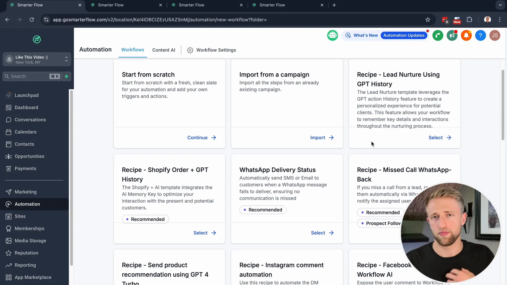Select the Lead Nurture Using GPT History recipe
Image resolution: width=507 pixels, height=285 pixels.
point(440,138)
